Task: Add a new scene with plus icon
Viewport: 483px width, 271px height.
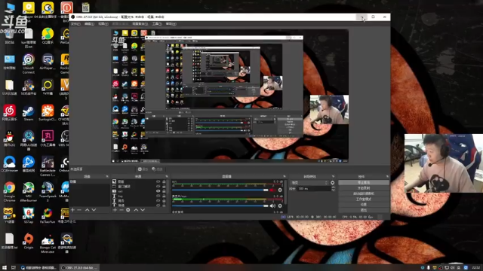Action: point(72,210)
